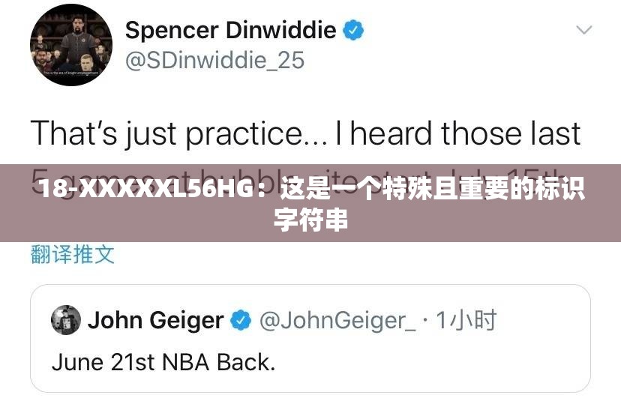
Task: Open Spencer Dinwiddie's profile avatar
Action: 71,45
